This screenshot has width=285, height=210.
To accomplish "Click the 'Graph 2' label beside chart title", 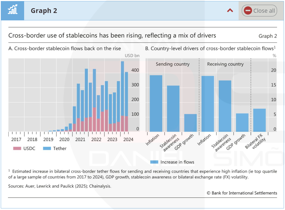I will (268, 36).
